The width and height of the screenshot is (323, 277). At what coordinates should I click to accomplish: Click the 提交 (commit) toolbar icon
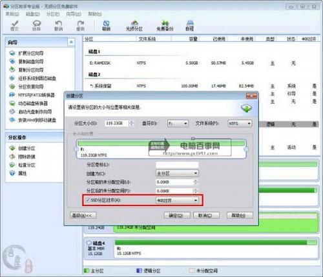click(x=15, y=26)
